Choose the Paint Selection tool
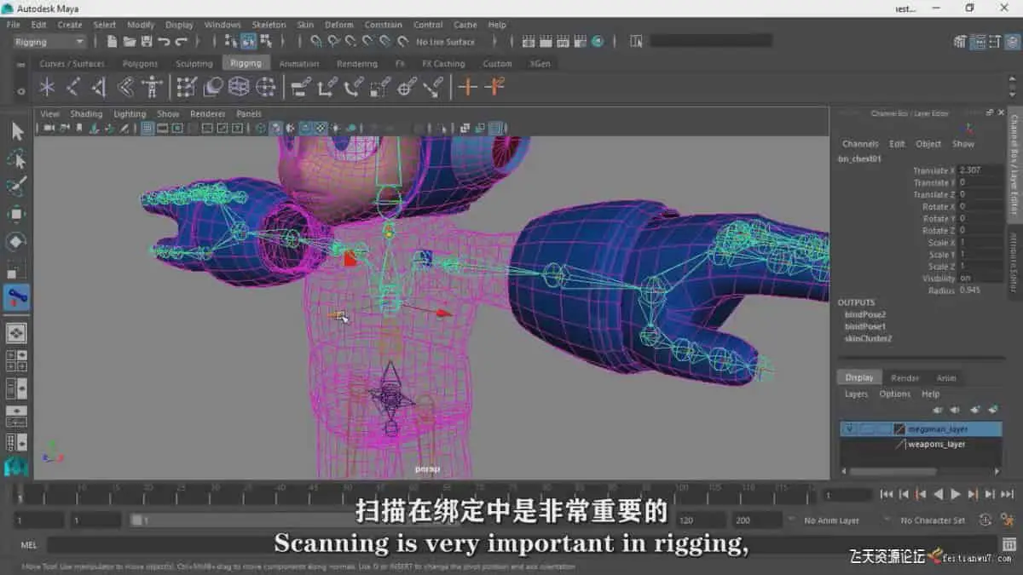Viewport: 1023px width, 575px height. [16, 187]
